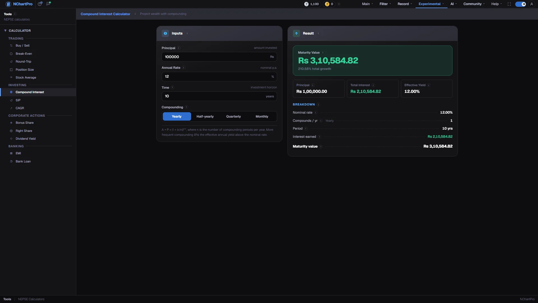This screenshot has height=303, width=538.
Task: Open the EMI calculator
Action: coord(38,153)
